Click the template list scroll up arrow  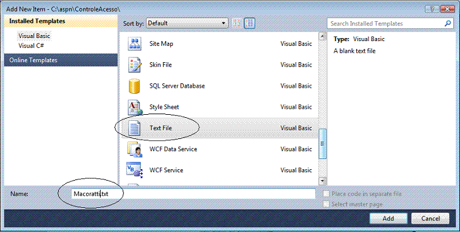tap(322, 36)
